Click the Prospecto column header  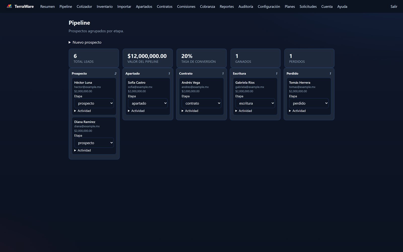pyautogui.click(x=79, y=74)
